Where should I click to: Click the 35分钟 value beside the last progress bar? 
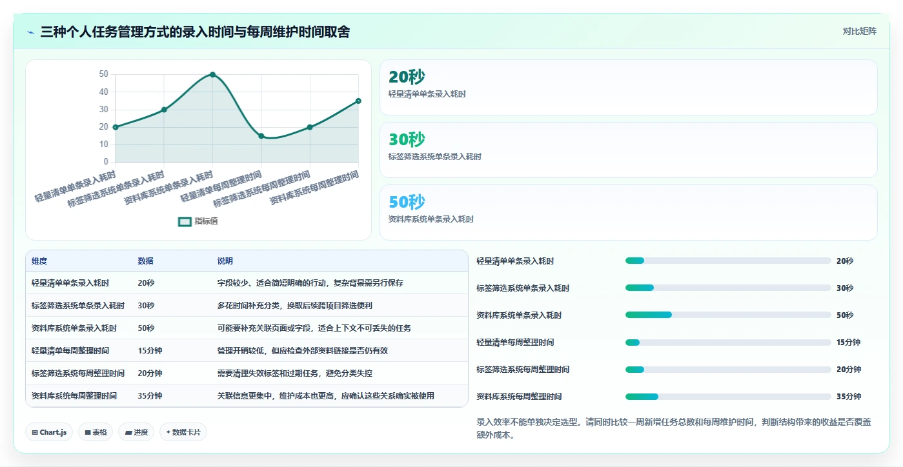[x=849, y=397]
